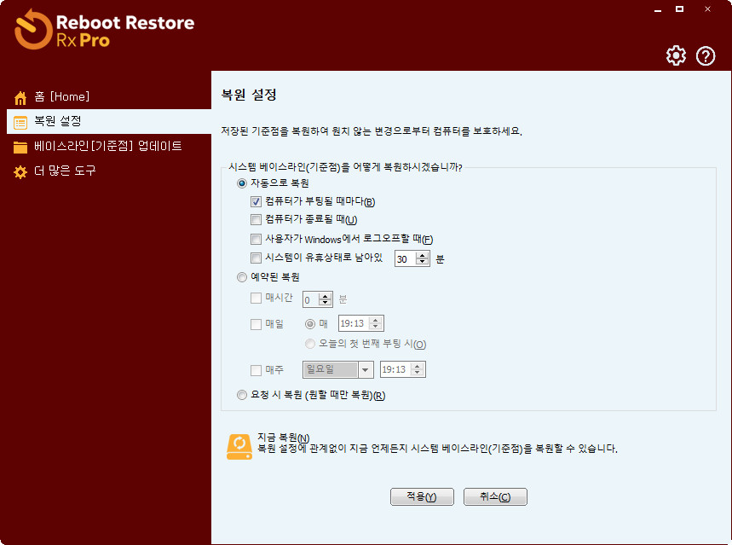Click the list icon beside 복원 설정
Viewport: 732px width, 545px height.
(x=20, y=123)
